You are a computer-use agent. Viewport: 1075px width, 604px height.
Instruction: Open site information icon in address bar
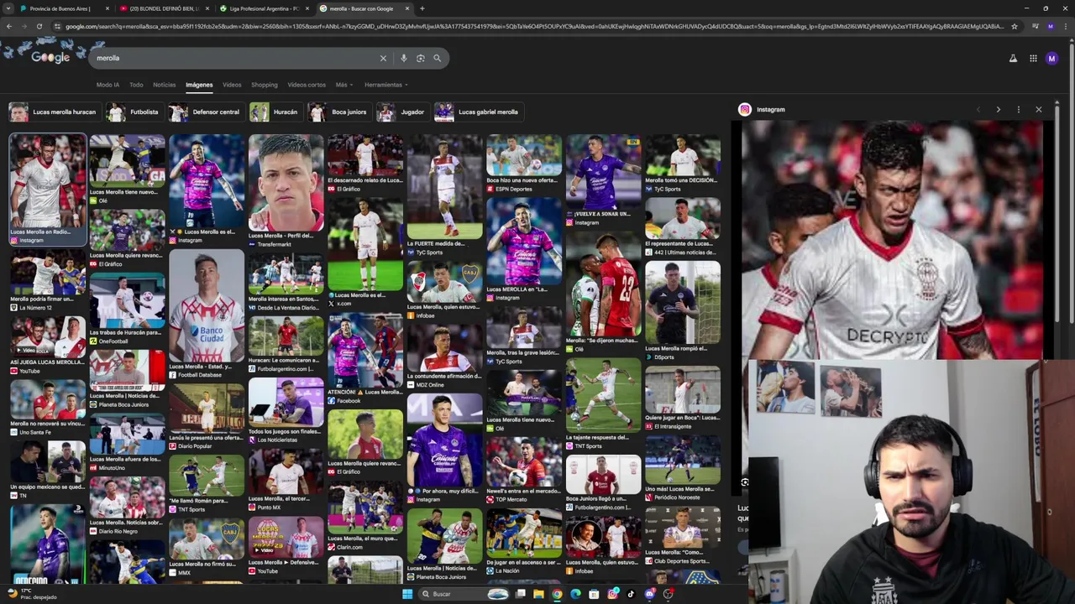[x=57, y=26]
